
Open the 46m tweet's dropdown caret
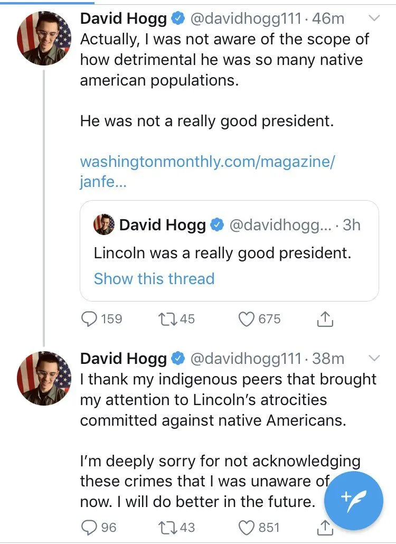point(374,19)
